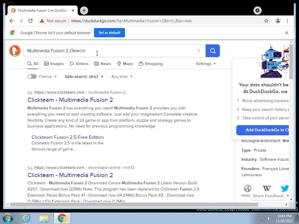
Task: Open Chrome's three-dot menu
Action: coord(287,21)
